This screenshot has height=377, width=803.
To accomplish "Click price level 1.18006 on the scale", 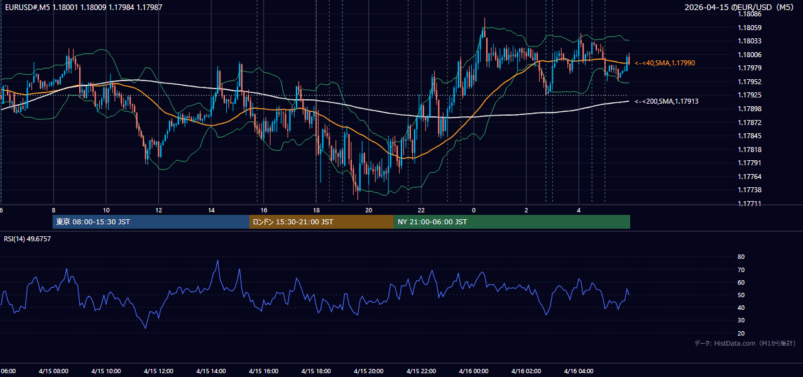I will (x=750, y=55).
